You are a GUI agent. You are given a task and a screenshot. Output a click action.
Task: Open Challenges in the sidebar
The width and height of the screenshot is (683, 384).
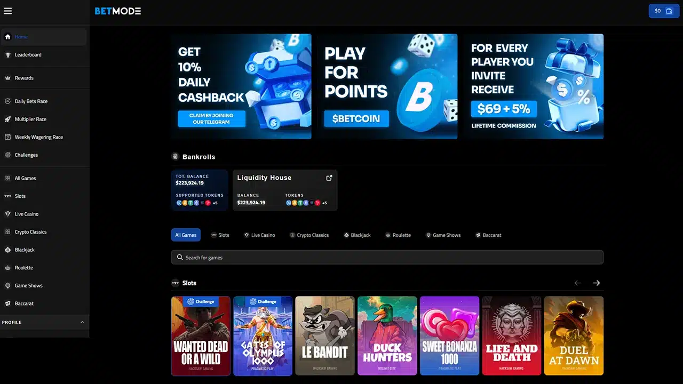[44, 155]
